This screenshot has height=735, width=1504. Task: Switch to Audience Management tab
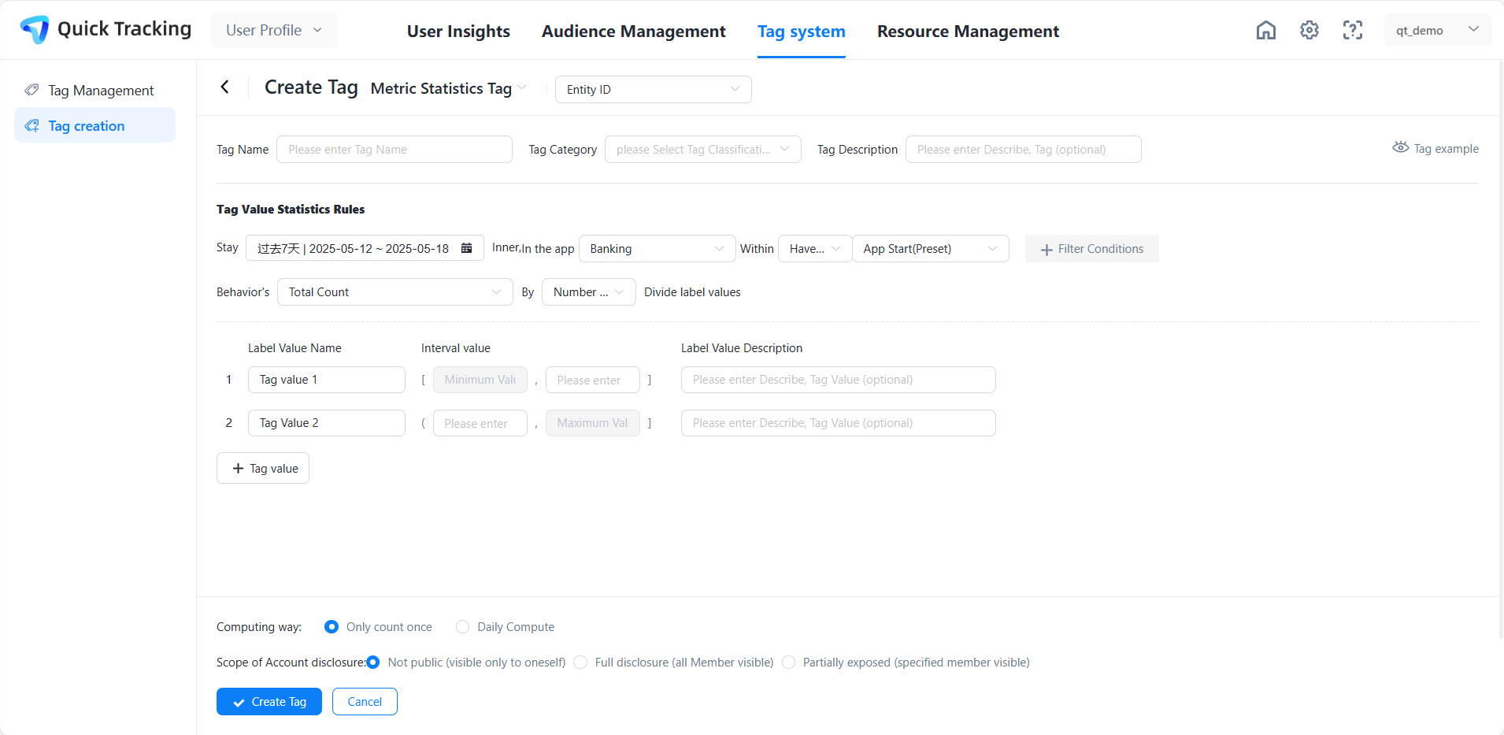[634, 32]
